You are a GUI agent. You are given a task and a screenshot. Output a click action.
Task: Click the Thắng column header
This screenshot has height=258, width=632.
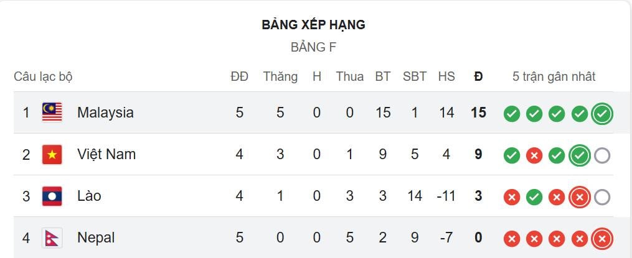(x=280, y=76)
